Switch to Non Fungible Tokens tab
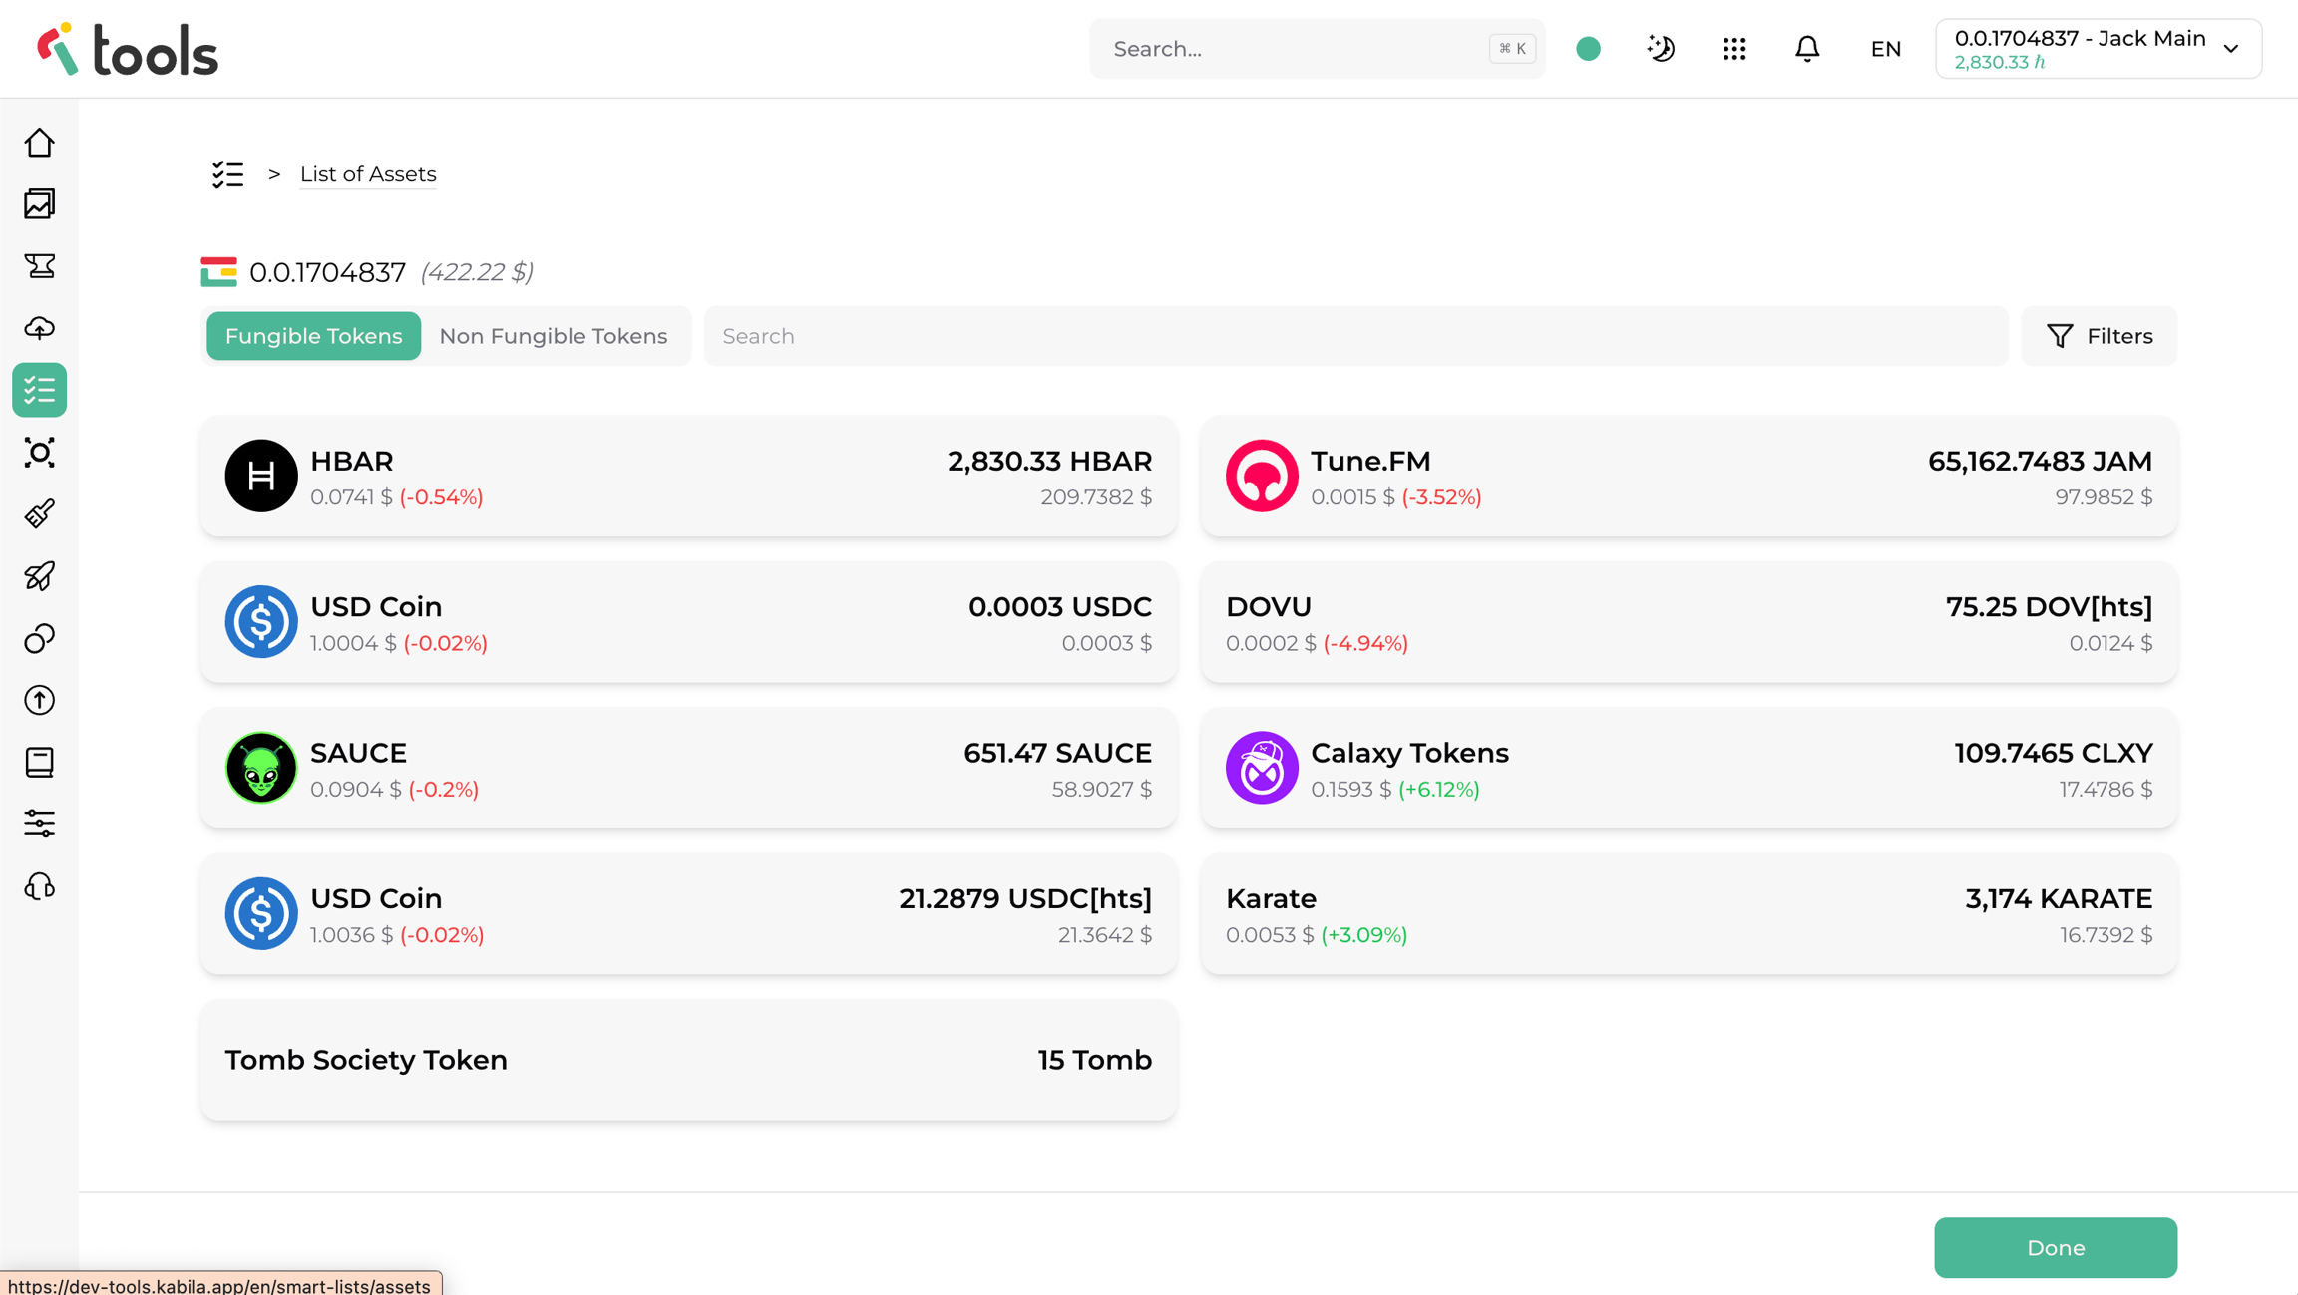The image size is (2298, 1295). pos(554,336)
